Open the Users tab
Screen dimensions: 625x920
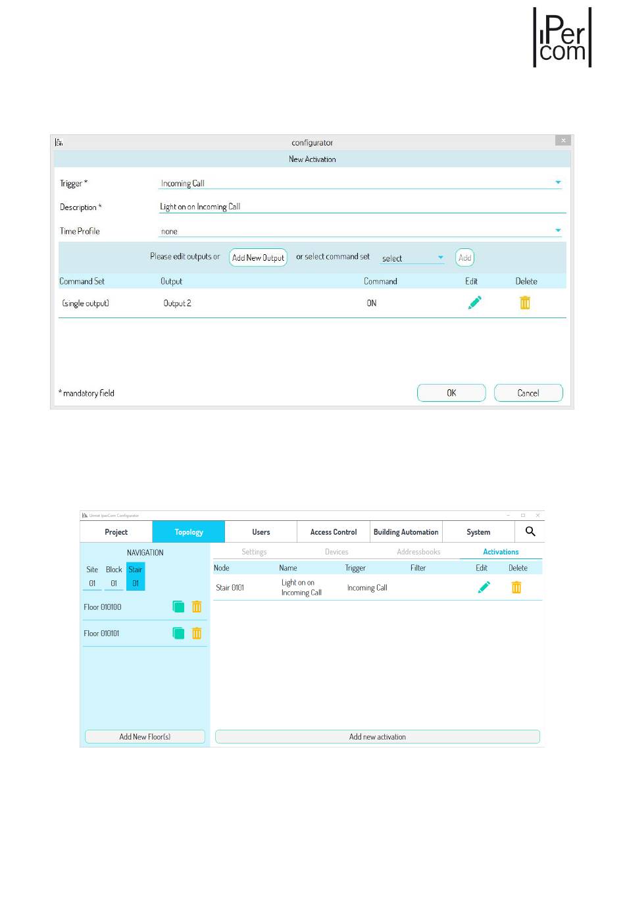coord(261,532)
